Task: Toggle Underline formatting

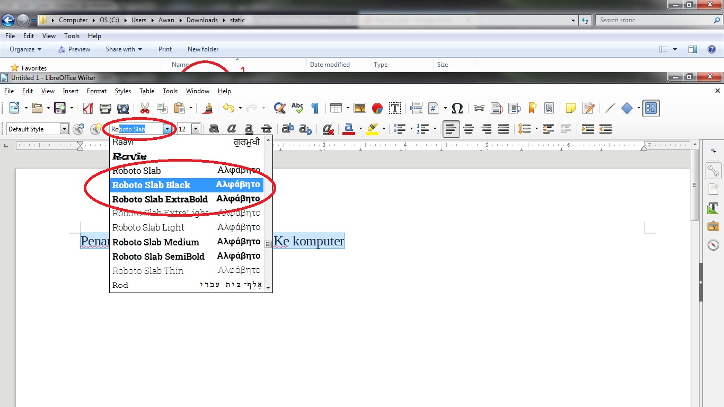Action: click(x=249, y=129)
